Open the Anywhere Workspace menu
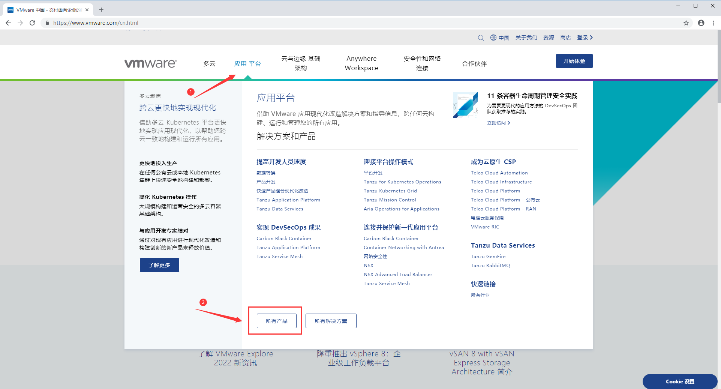Screen dimensions: 721x389 point(361,63)
